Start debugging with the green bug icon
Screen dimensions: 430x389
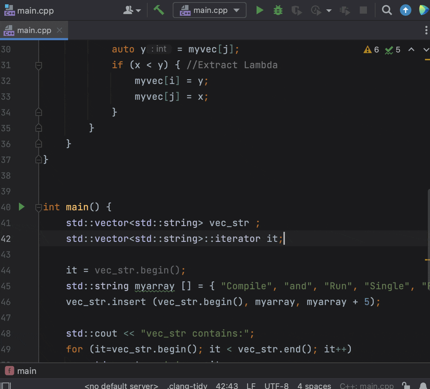click(278, 10)
